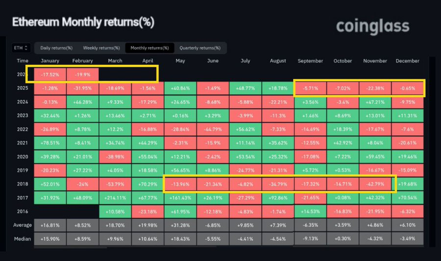Click the Time column header
The width and height of the screenshot is (441, 261).
[x=23, y=61]
